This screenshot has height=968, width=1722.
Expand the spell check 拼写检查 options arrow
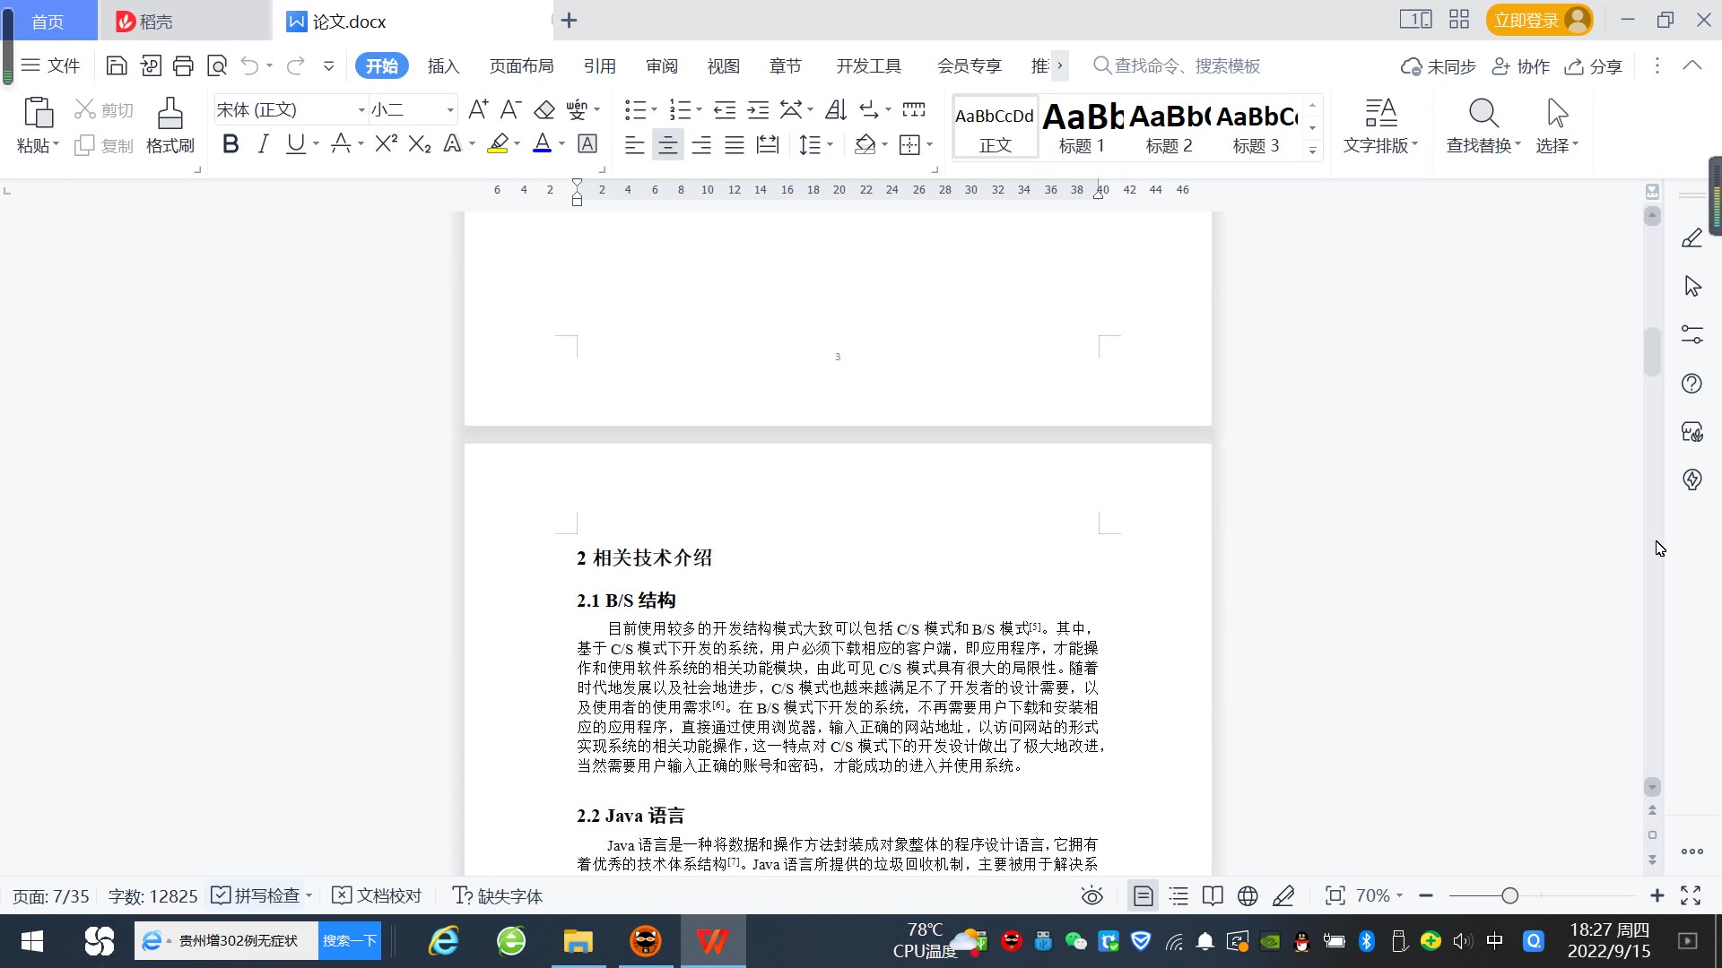pyautogui.click(x=309, y=895)
